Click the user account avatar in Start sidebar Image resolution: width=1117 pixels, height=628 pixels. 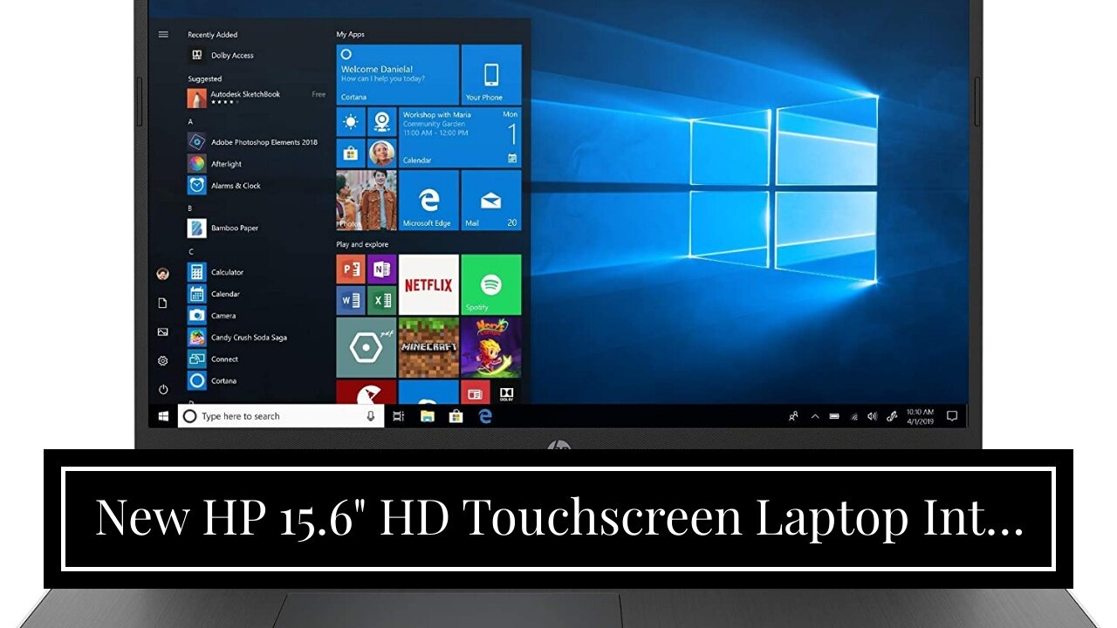coord(162,274)
